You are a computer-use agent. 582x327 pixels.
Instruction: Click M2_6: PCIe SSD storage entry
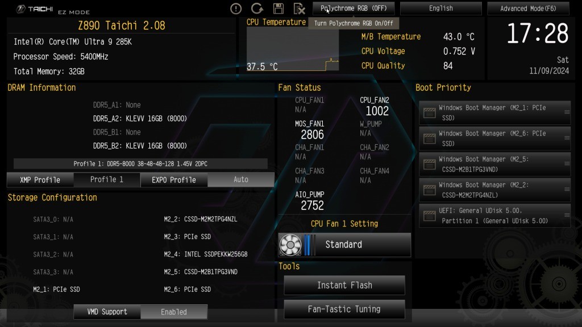point(188,289)
